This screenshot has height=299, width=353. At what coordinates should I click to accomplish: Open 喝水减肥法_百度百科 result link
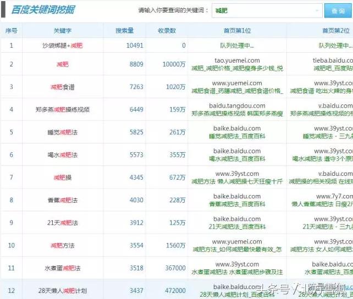(237, 159)
